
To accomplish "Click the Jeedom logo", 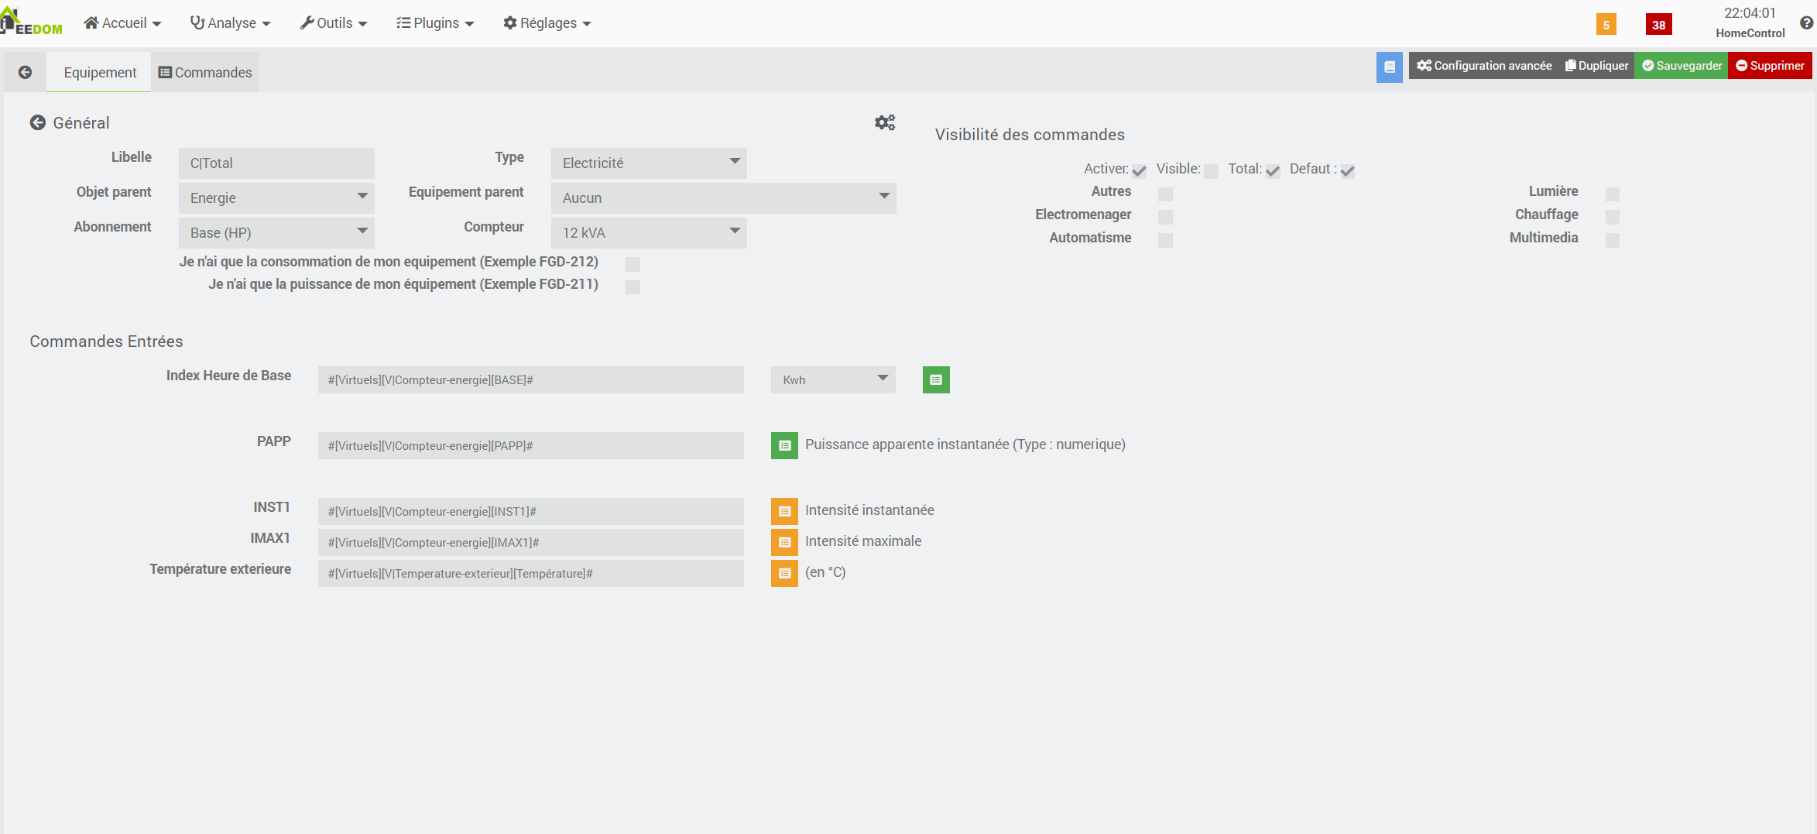I will coord(31,22).
